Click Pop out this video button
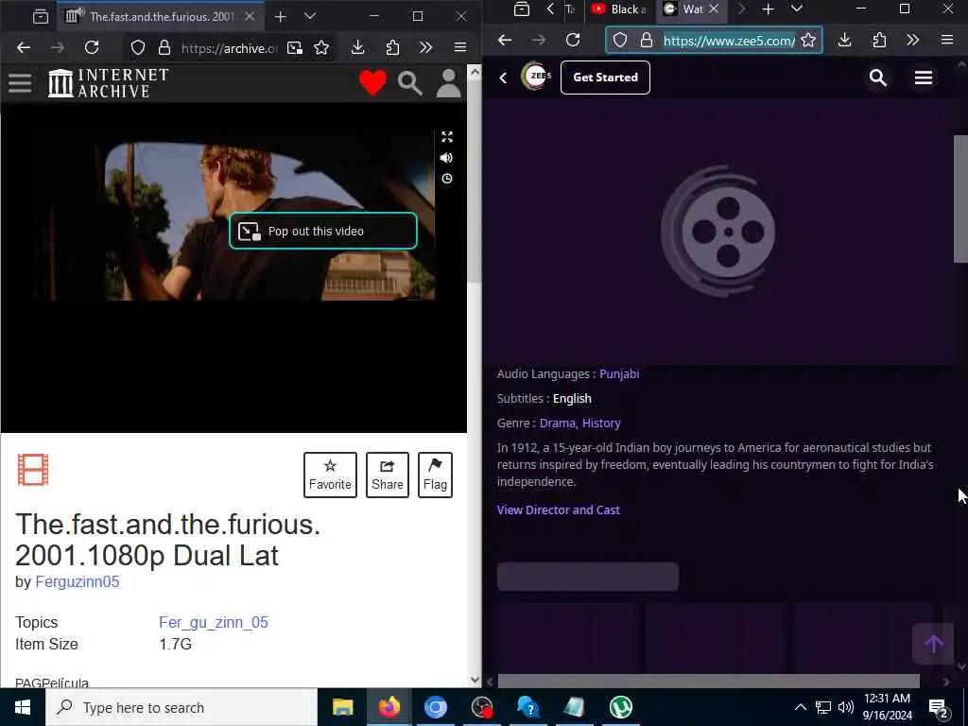The height and width of the screenshot is (726, 968). (x=323, y=231)
